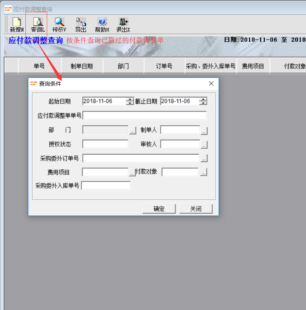The image size is (306, 310).
Task: Open the 帮助H help toolbar icon
Action: pos(102,25)
